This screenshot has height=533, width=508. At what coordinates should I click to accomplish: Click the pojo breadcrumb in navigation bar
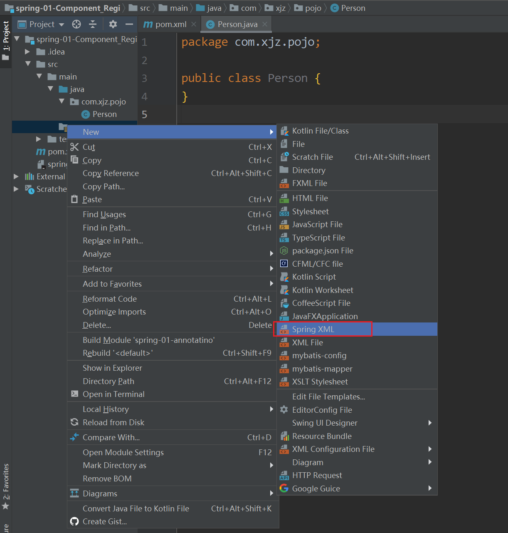pyautogui.click(x=308, y=8)
